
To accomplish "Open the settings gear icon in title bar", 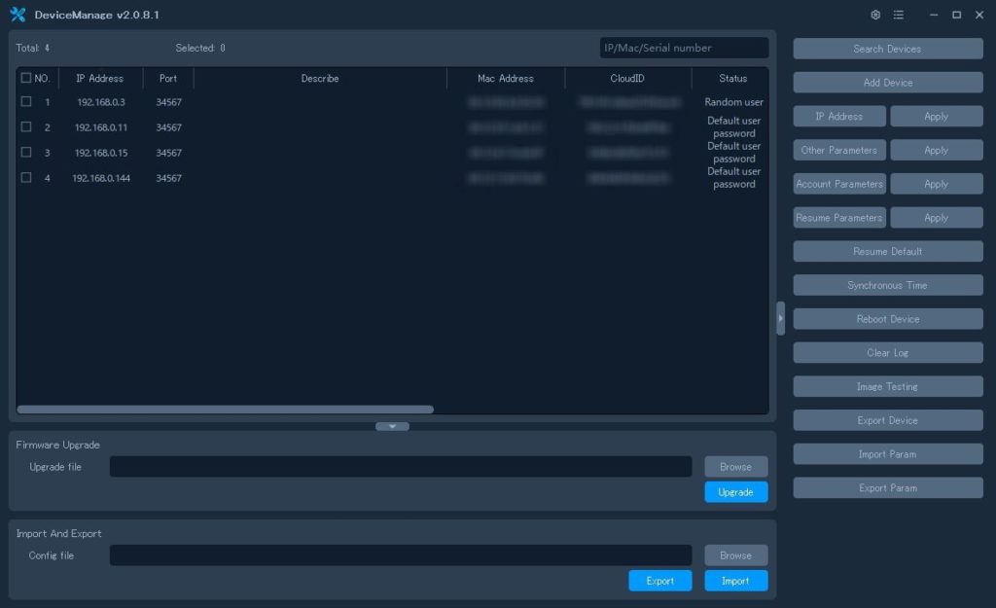I will pos(875,15).
